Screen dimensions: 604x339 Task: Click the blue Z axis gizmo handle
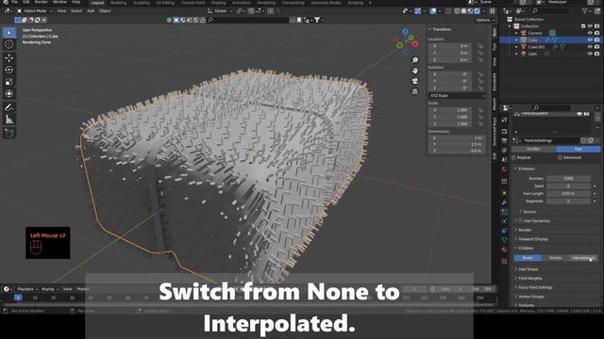point(405,31)
